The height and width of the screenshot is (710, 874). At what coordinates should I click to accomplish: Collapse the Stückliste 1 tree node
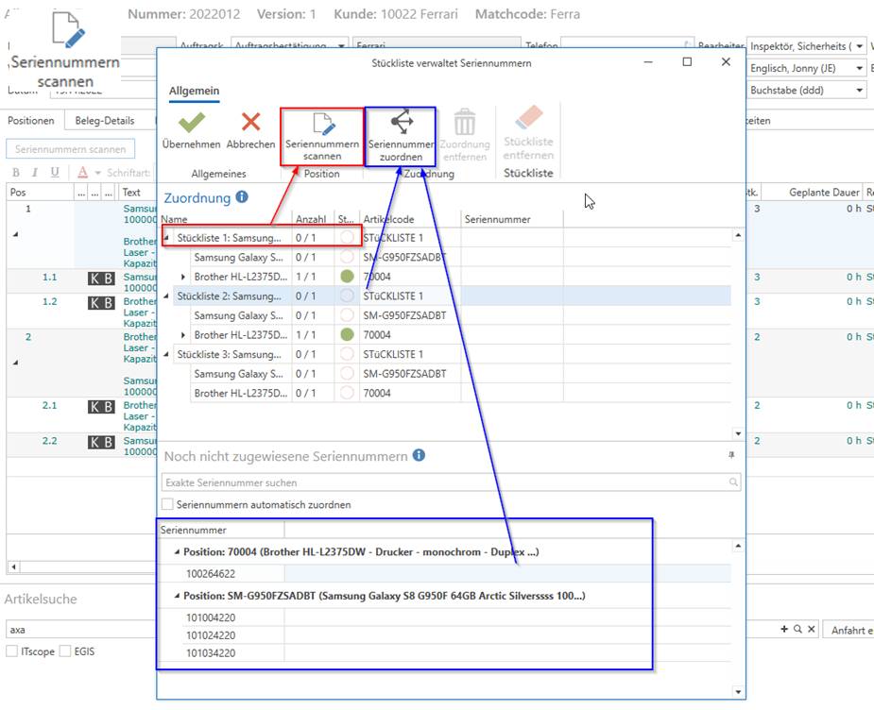167,239
